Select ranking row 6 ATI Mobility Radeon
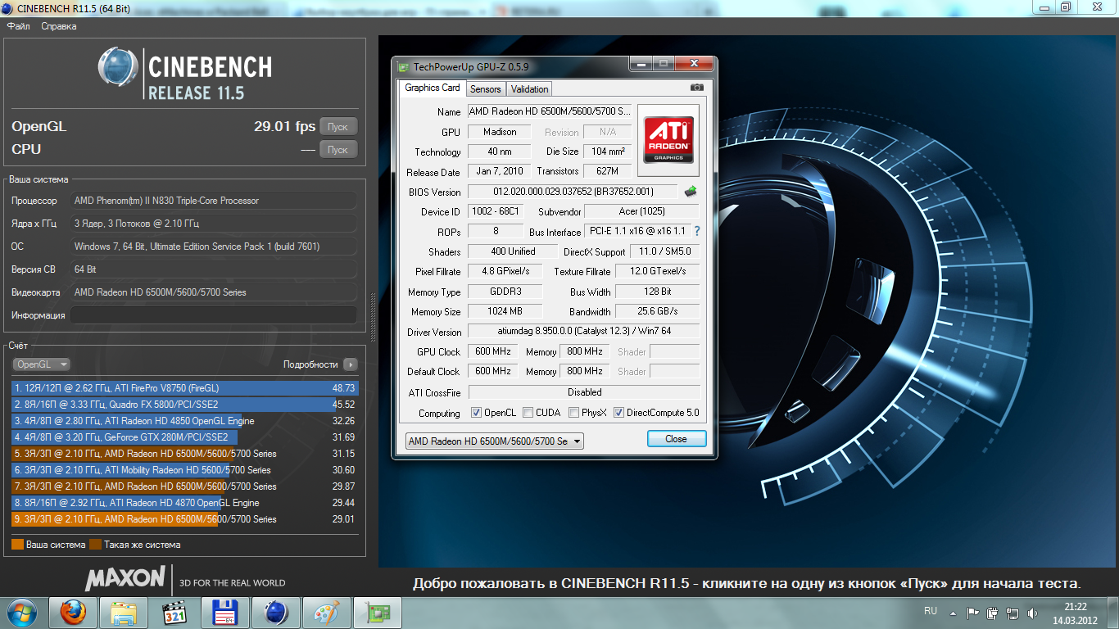1119x629 pixels. (185, 470)
